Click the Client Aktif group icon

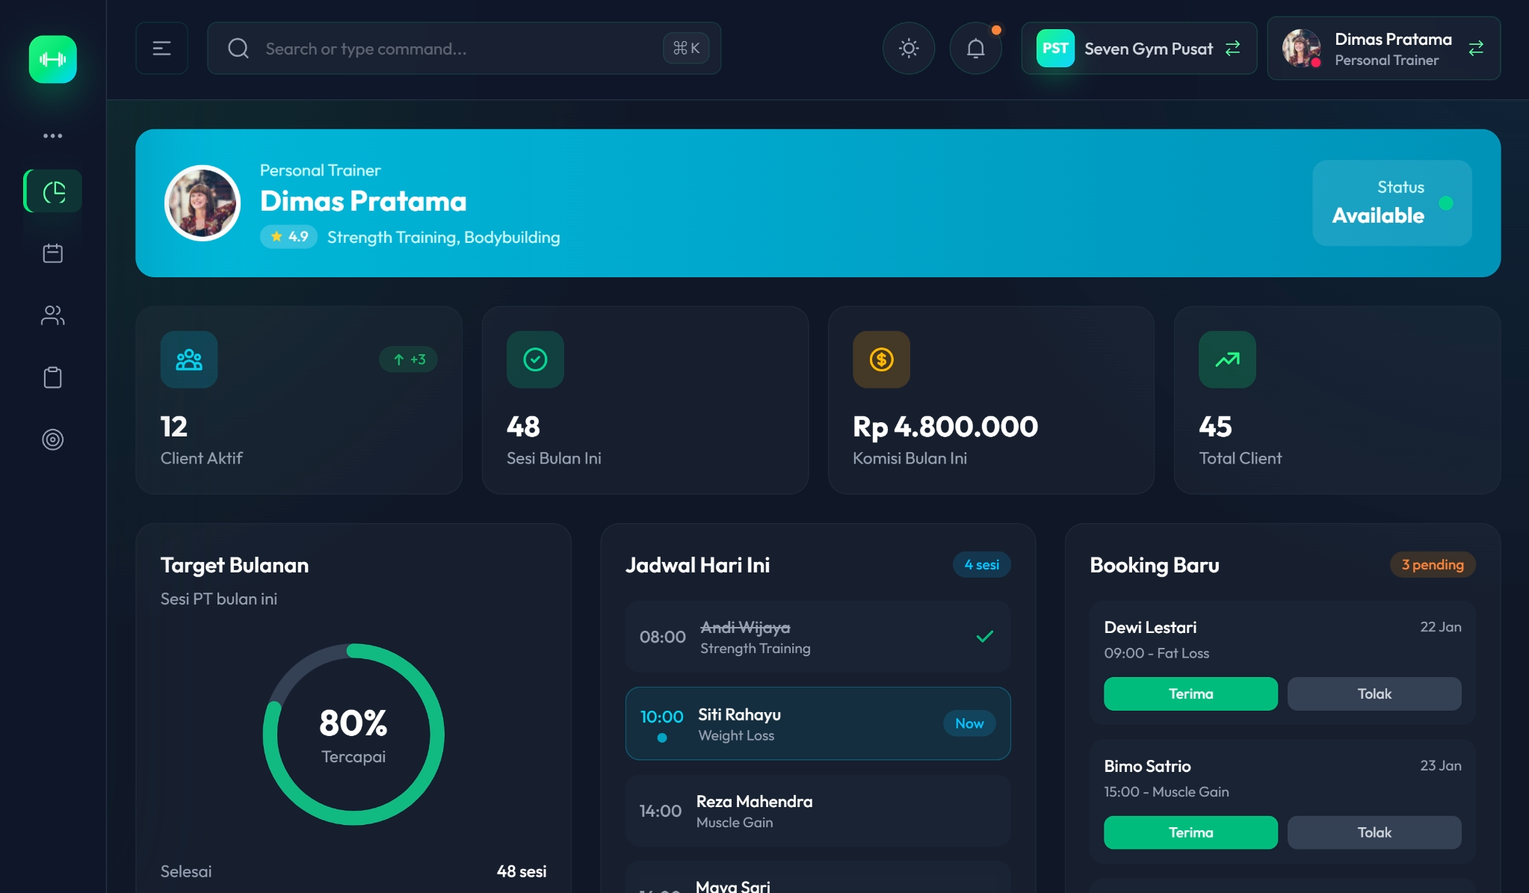point(189,359)
